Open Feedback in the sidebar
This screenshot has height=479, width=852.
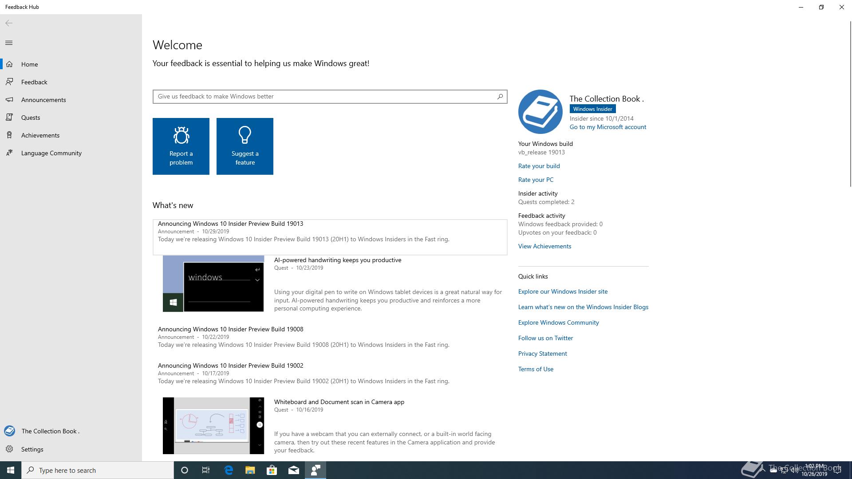click(x=71, y=82)
